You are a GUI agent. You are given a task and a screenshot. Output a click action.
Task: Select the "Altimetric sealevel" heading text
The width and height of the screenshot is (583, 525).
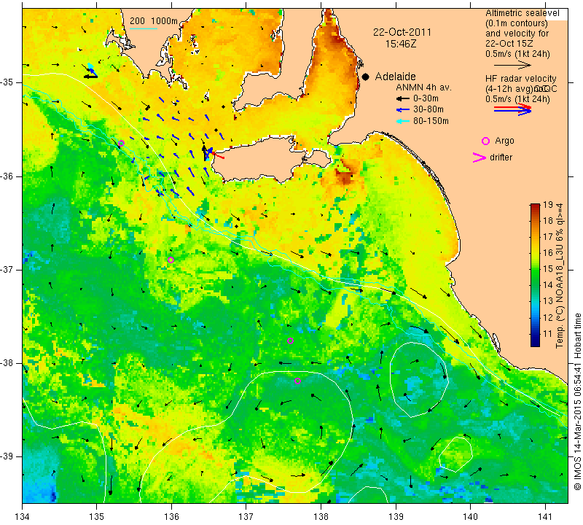pyautogui.click(x=522, y=13)
